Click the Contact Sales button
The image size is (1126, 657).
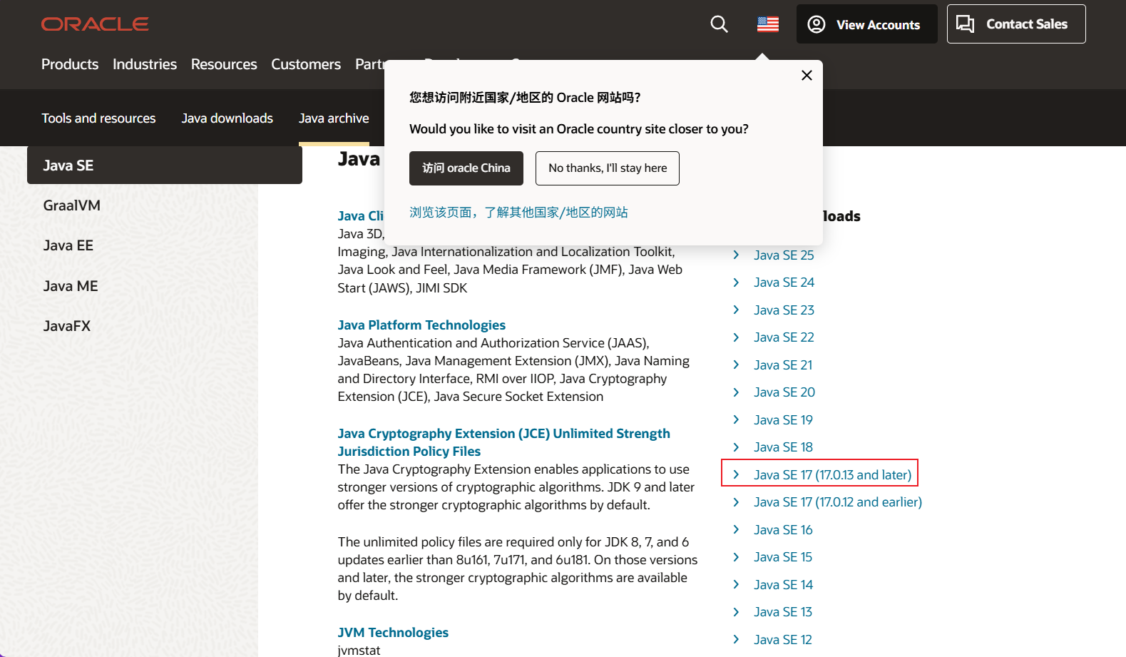pos(1016,24)
